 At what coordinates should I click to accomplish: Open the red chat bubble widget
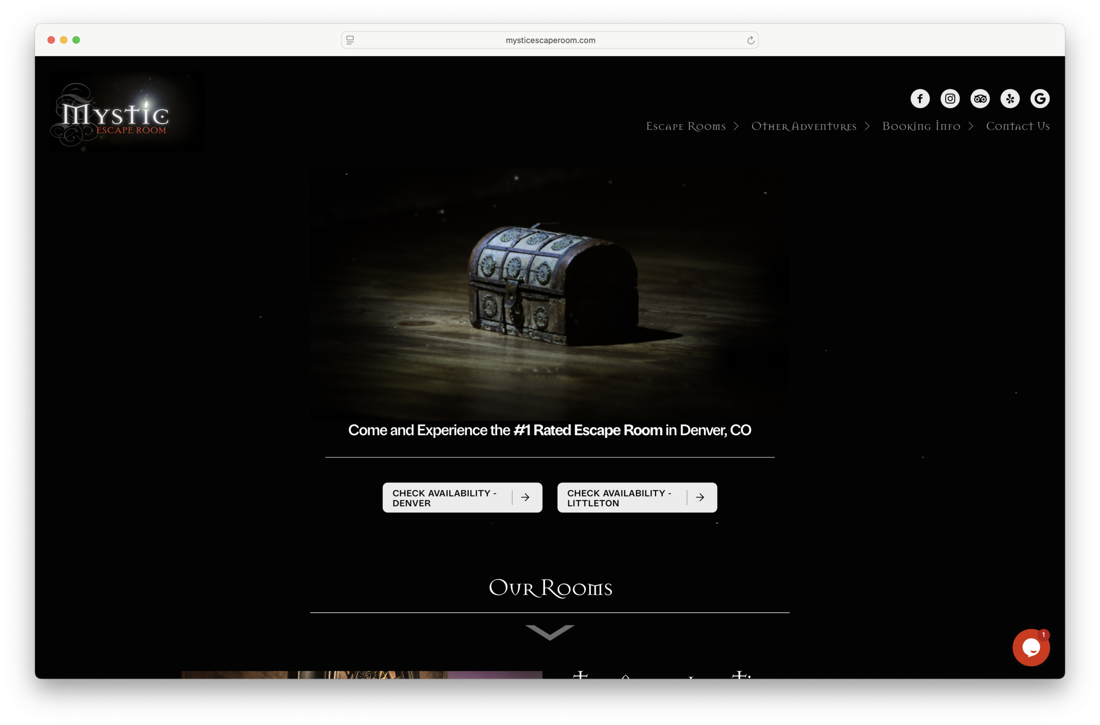[1031, 647]
